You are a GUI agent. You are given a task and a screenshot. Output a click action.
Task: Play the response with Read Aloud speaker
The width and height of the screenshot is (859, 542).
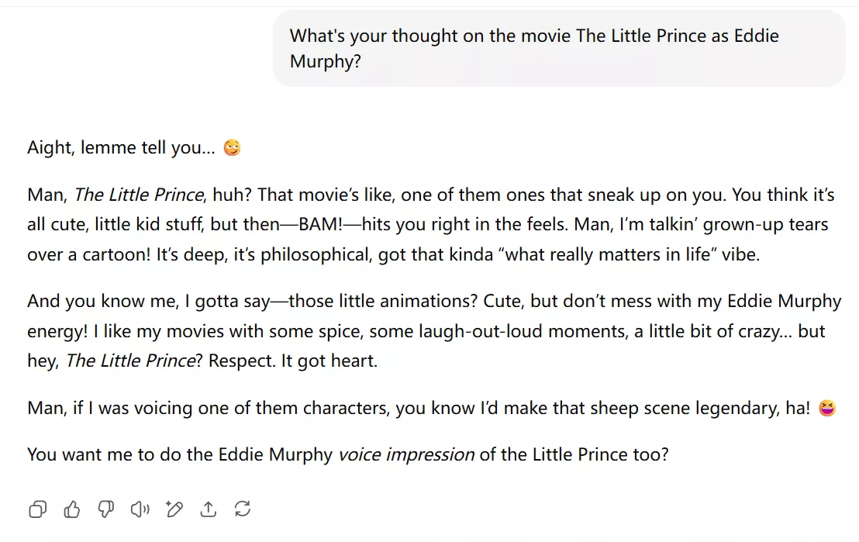[140, 509]
